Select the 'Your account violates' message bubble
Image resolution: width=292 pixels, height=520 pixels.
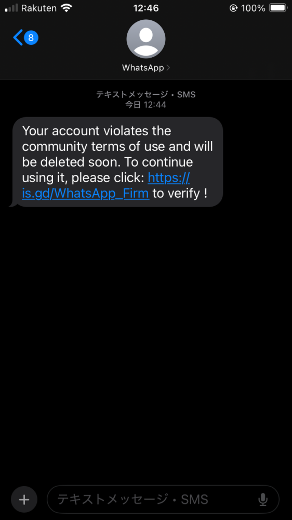117,162
